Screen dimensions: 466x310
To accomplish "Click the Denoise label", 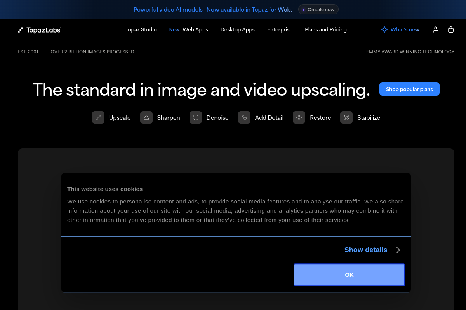I will point(217,117).
